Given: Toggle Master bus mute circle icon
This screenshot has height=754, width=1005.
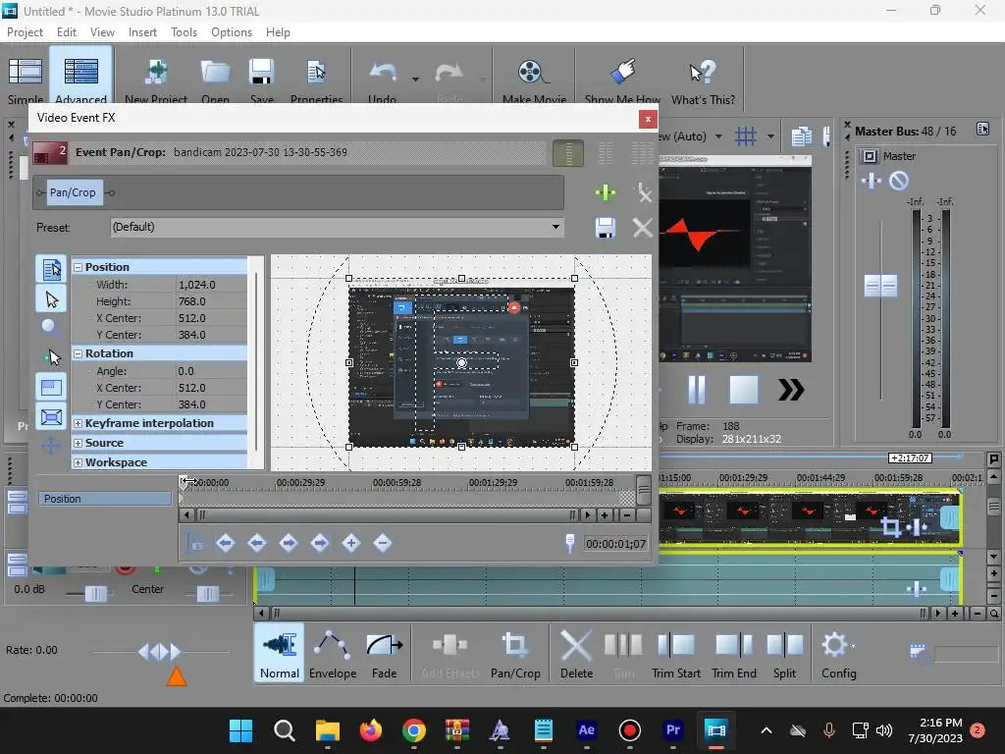Looking at the screenshot, I should pyautogui.click(x=899, y=182).
